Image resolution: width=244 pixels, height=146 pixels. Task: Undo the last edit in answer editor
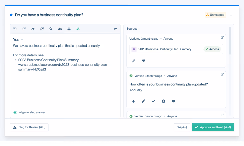click(15, 29)
